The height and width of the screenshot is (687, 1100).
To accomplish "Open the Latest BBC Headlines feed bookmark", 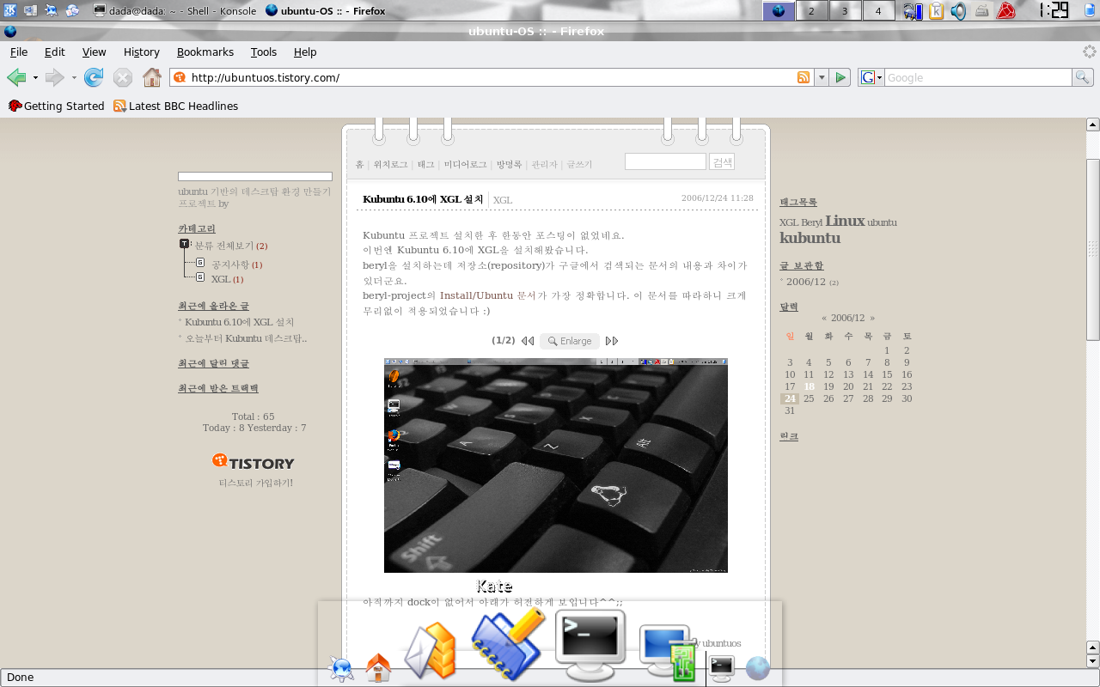I will [x=176, y=106].
